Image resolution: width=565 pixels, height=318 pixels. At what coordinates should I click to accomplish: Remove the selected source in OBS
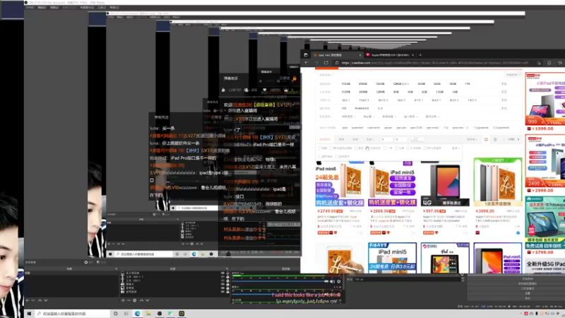coord(129,300)
